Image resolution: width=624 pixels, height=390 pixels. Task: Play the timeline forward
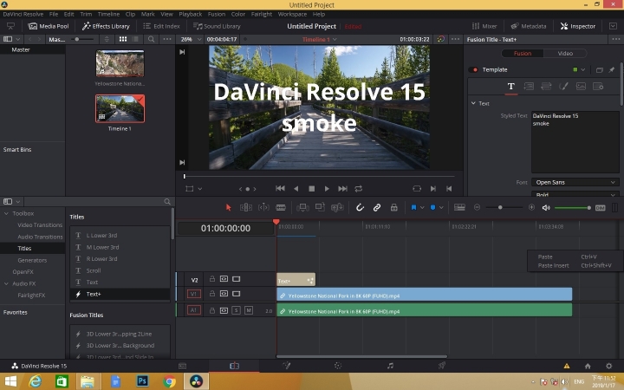[327, 189]
